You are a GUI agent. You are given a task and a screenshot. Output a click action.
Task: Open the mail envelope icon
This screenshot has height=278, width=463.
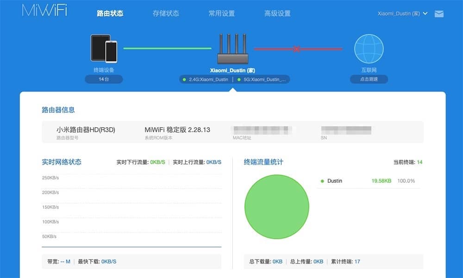click(439, 14)
